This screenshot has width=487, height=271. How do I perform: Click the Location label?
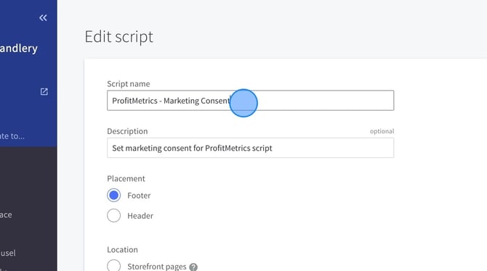tap(122, 250)
